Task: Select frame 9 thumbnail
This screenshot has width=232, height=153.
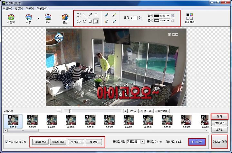Action: pos(187,121)
